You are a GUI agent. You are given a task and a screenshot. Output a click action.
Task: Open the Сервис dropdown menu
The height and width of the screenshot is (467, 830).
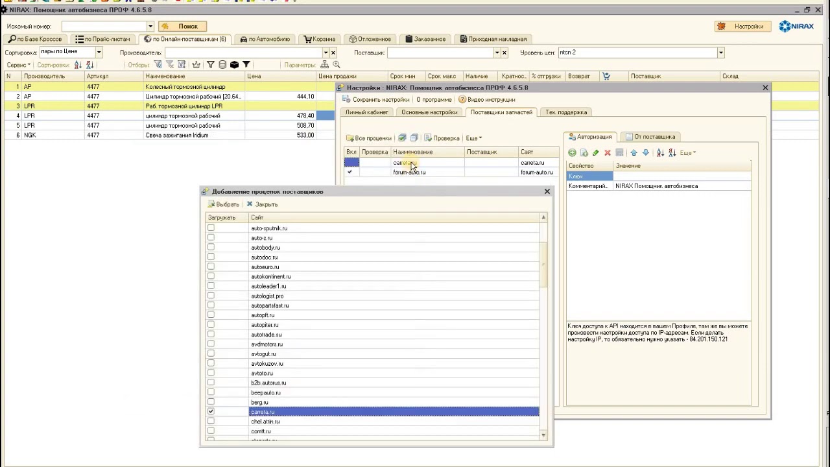[19, 65]
